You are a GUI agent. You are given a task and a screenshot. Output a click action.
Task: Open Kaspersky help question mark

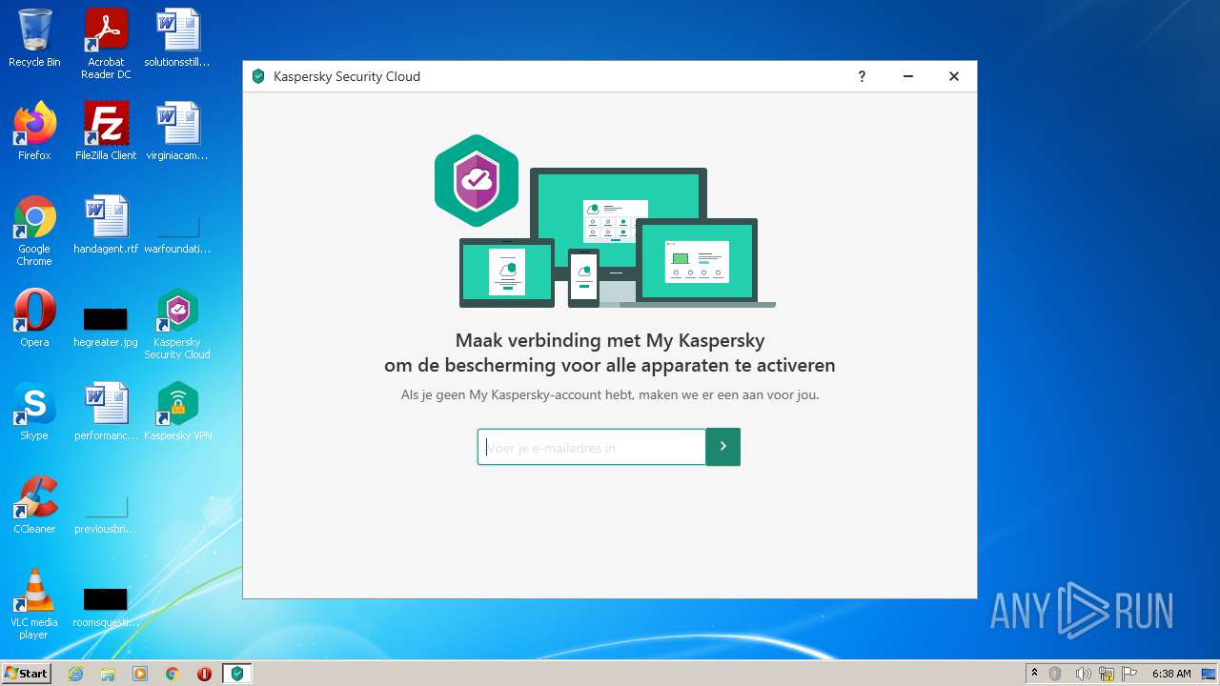tap(862, 76)
